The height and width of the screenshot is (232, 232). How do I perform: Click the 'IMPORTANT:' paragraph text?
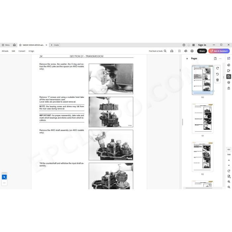[x=62, y=118]
